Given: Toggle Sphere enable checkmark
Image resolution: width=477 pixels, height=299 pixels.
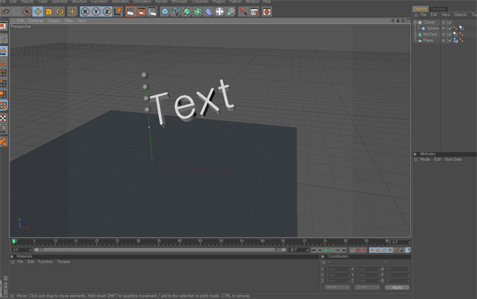Looking at the screenshot, I should [450, 29].
